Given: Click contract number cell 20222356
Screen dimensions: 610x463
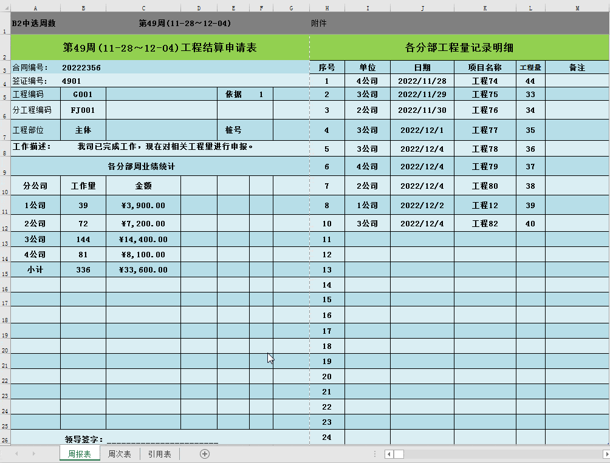Looking at the screenshot, I should pyautogui.click(x=81, y=67).
